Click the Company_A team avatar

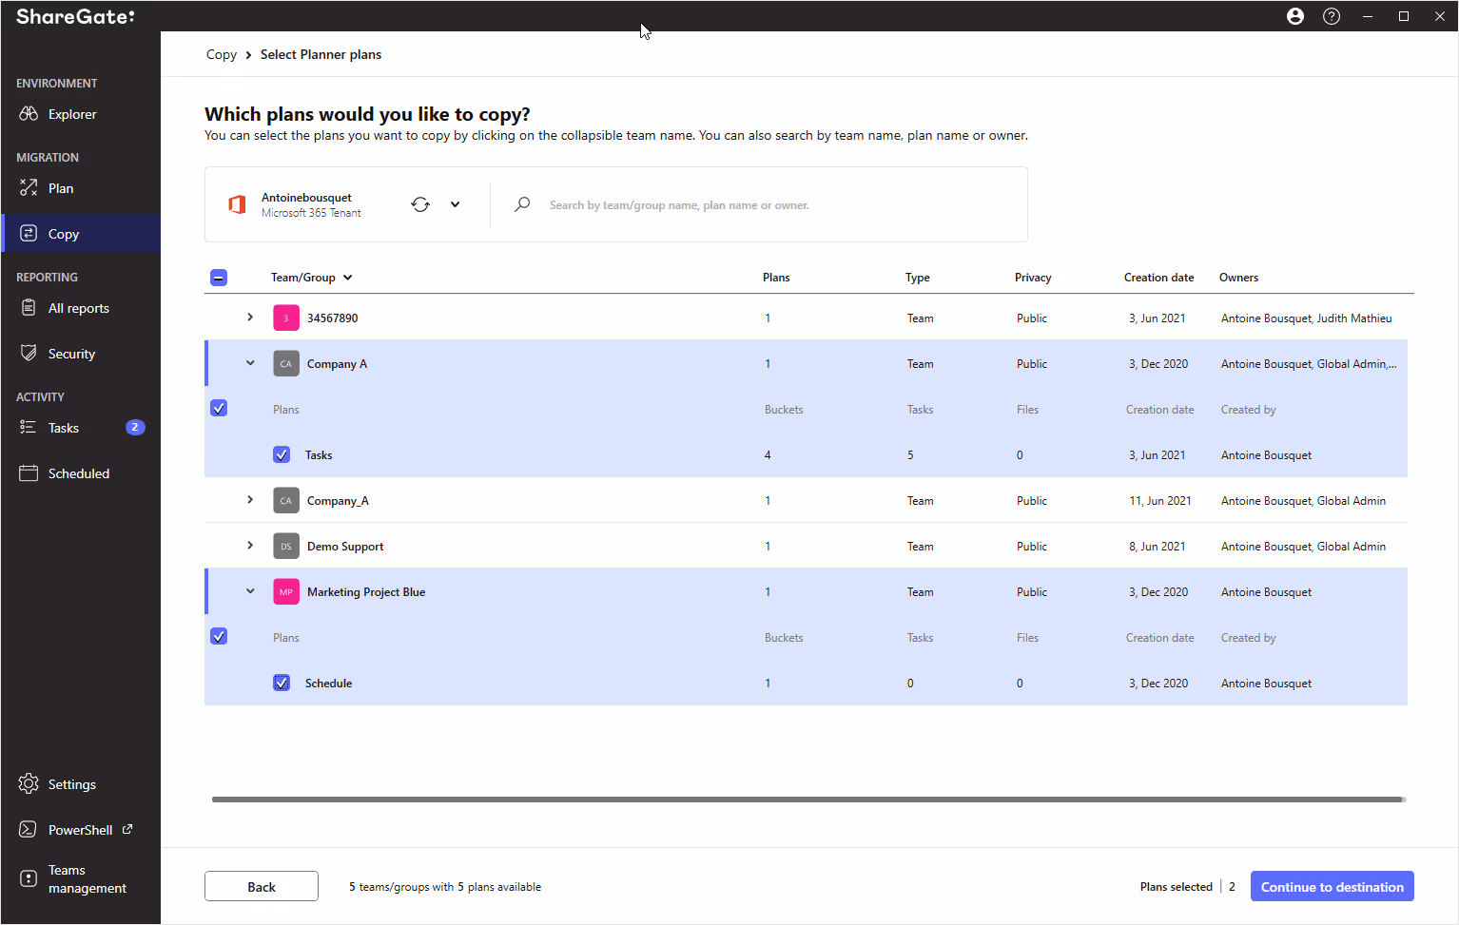[286, 500]
